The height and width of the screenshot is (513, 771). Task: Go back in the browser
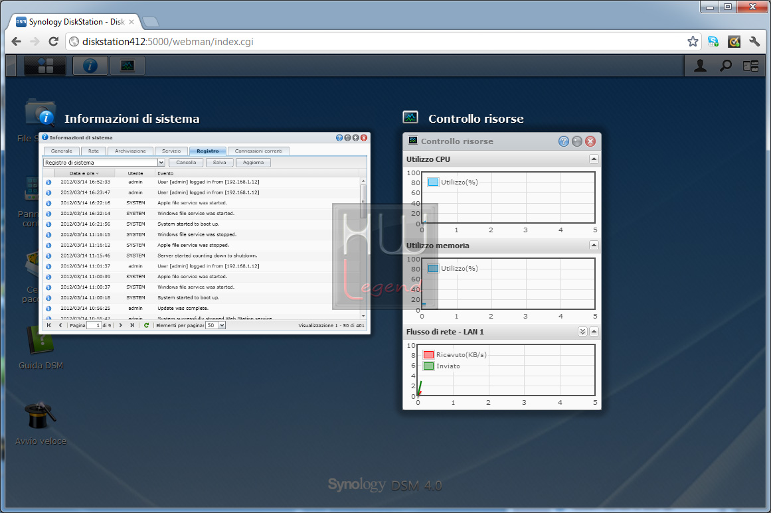click(x=16, y=42)
